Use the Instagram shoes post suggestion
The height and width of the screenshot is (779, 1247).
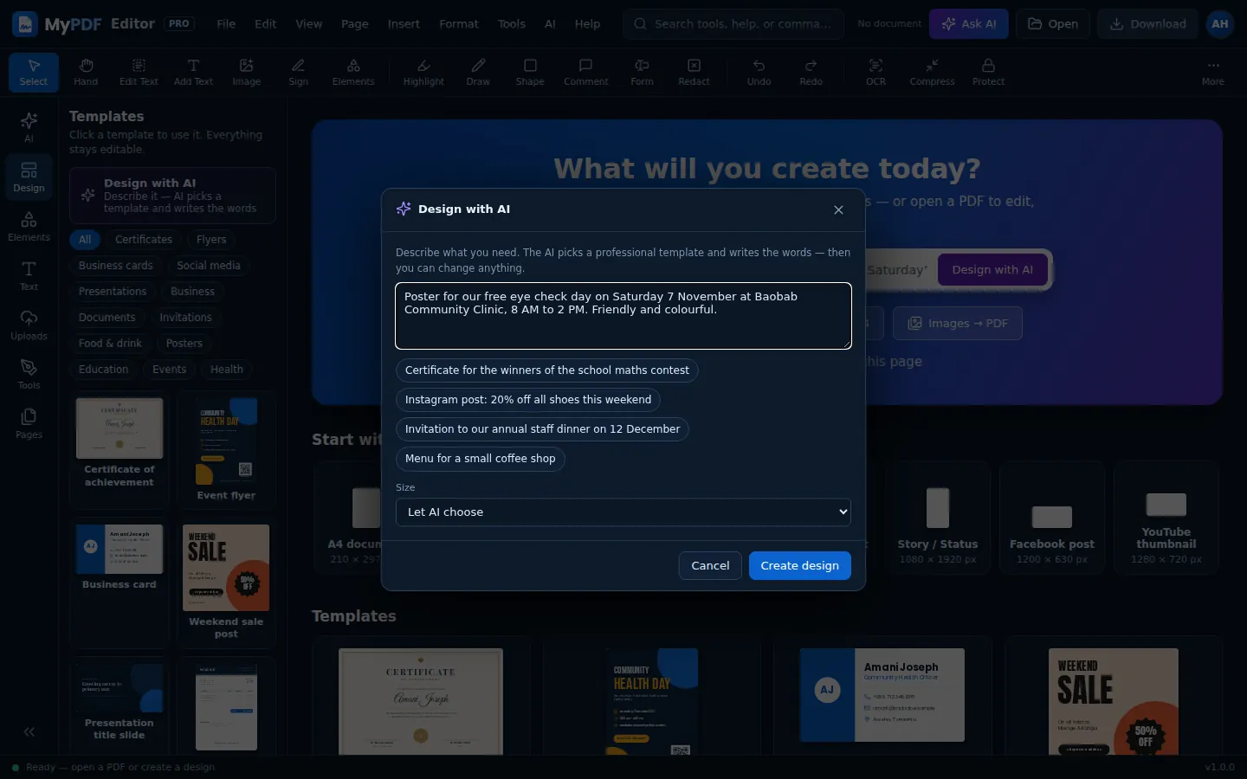tap(528, 400)
